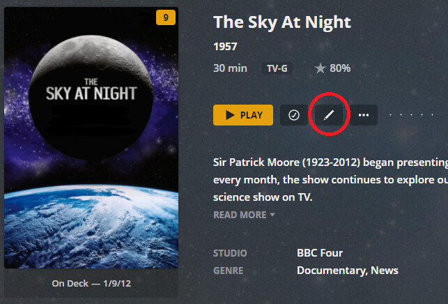
Task: Open the BBC Four studio link
Action: pyautogui.click(x=320, y=253)
